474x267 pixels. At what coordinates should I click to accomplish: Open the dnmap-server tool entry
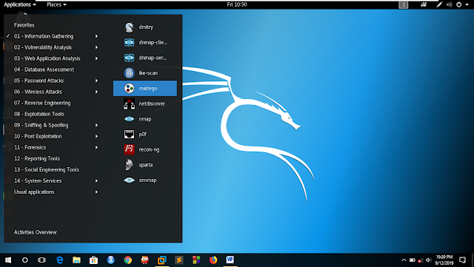(x=145, y=58)
